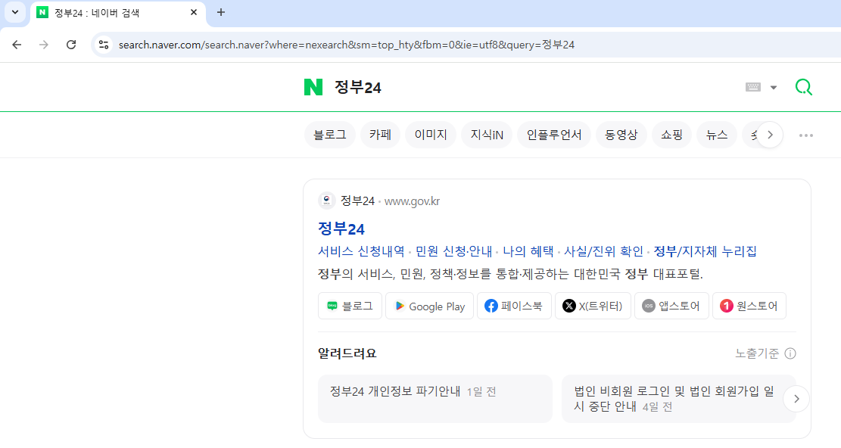
Task: Select the magnifier search icon
Action: tap(803, 86)
